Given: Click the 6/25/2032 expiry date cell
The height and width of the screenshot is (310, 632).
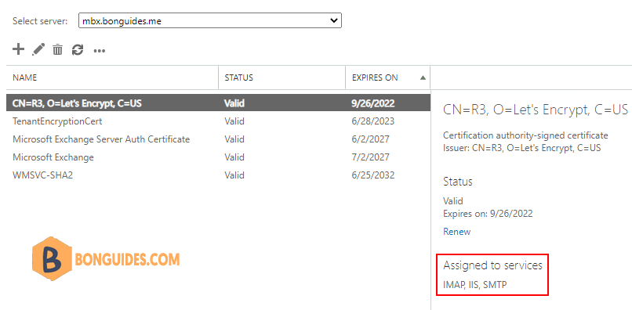Looking at the screenshot, I should click(x=373, y=175).
